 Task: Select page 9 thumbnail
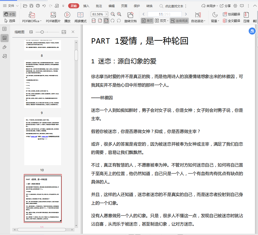point(43,84)
